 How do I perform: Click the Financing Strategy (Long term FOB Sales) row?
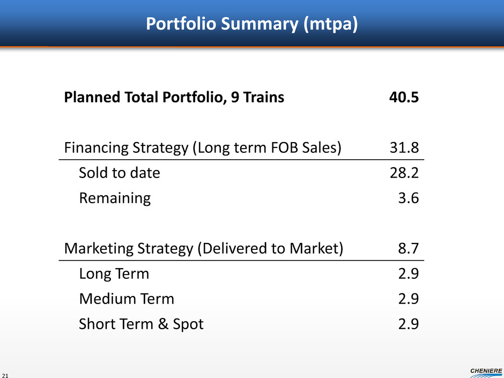(x=203, y=148)
